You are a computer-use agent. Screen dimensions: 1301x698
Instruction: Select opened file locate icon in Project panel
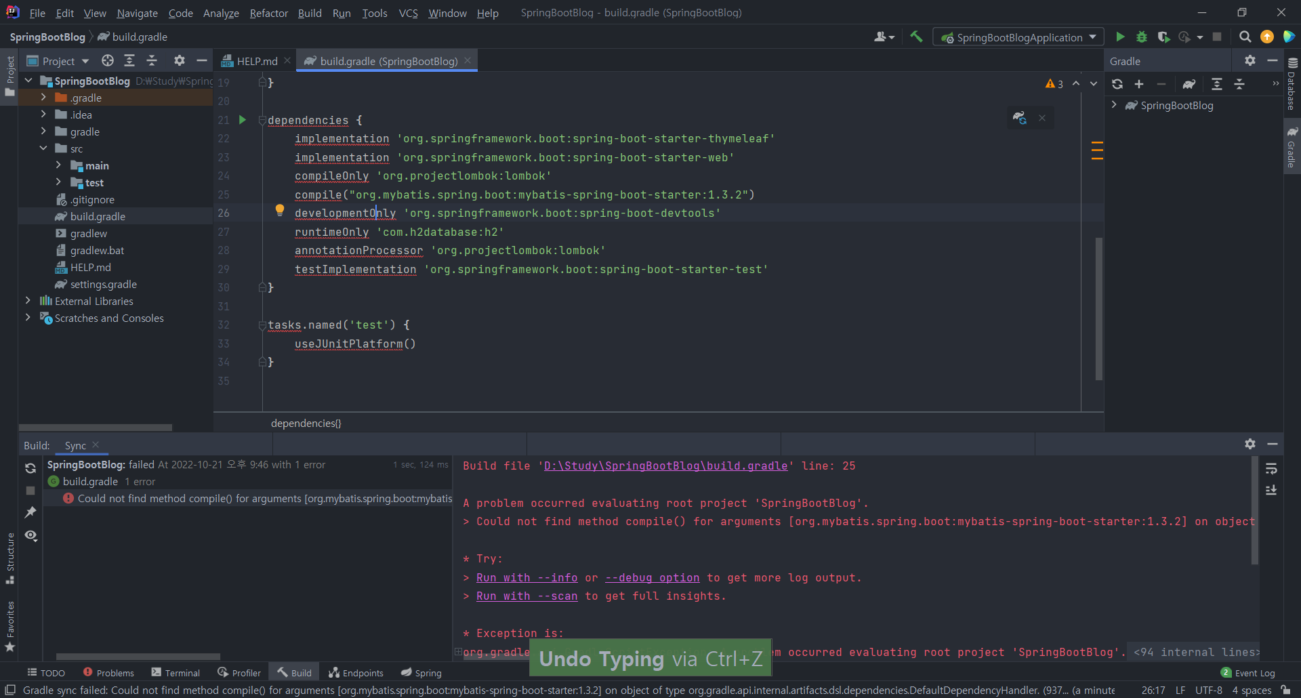108,61
